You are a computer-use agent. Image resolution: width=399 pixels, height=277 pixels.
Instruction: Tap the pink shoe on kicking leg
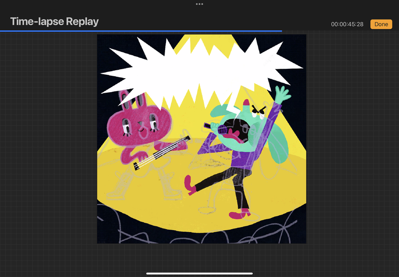click(190, 184)
